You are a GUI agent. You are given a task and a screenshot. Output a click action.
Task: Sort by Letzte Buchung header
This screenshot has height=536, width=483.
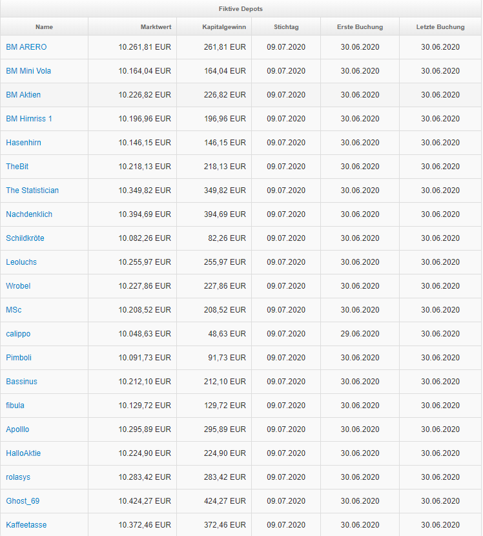440,27
